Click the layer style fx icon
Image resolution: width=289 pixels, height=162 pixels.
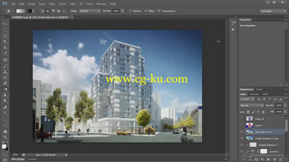[250, 159]
